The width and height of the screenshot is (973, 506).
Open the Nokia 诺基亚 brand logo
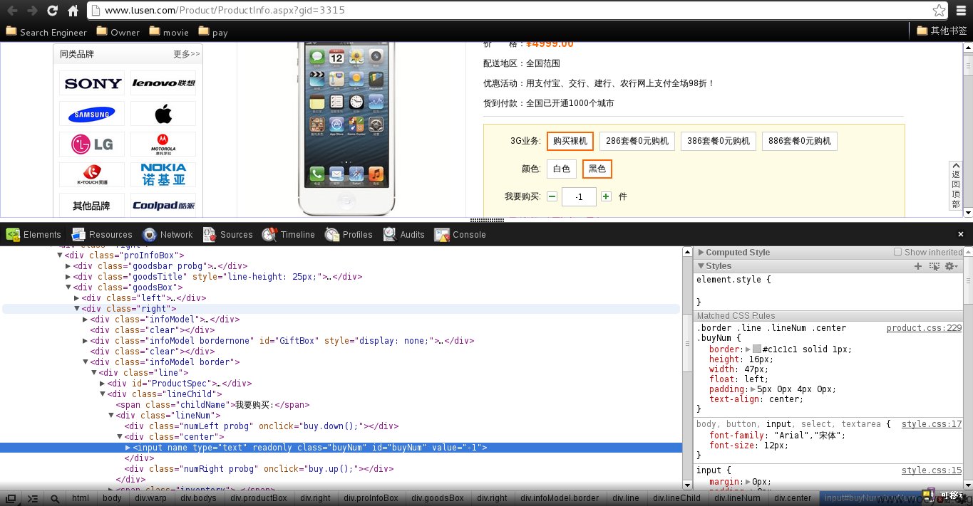163,175
